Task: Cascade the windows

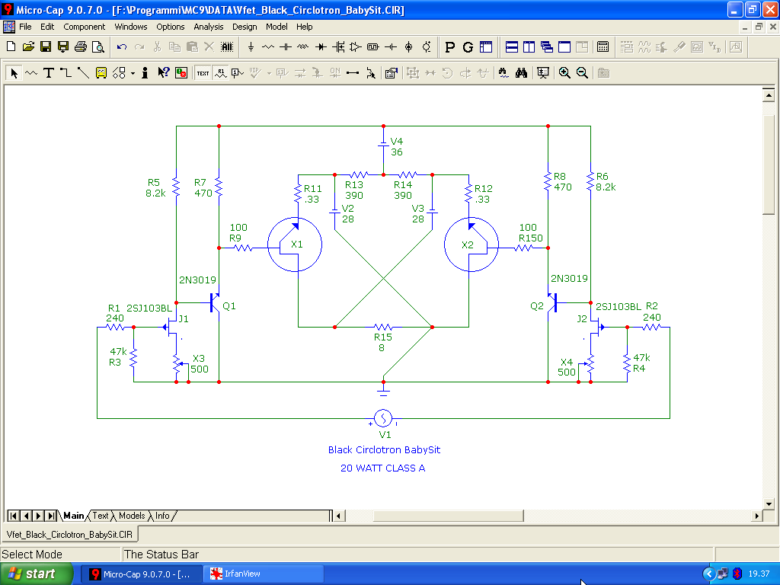Action: (547, 46)
